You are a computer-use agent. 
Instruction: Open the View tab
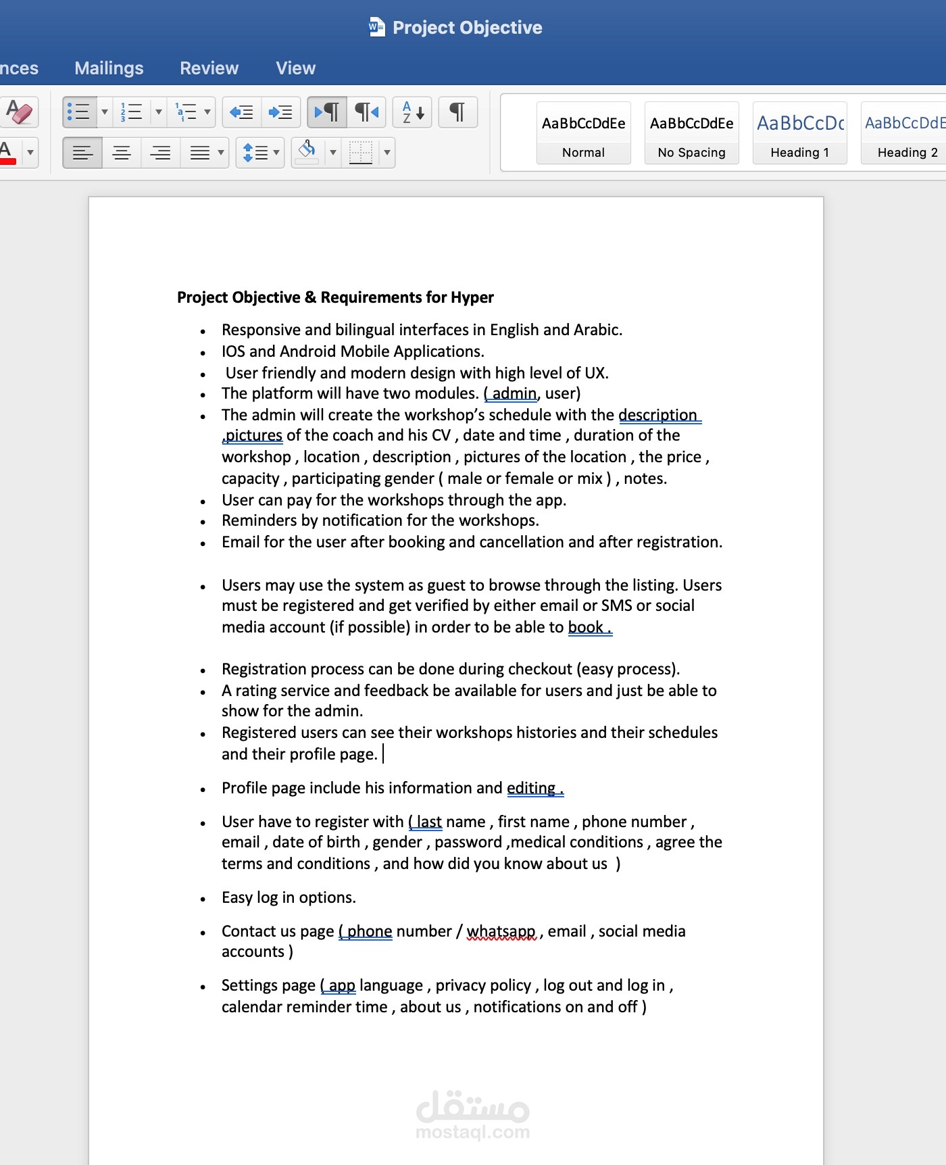click(296, 68)
